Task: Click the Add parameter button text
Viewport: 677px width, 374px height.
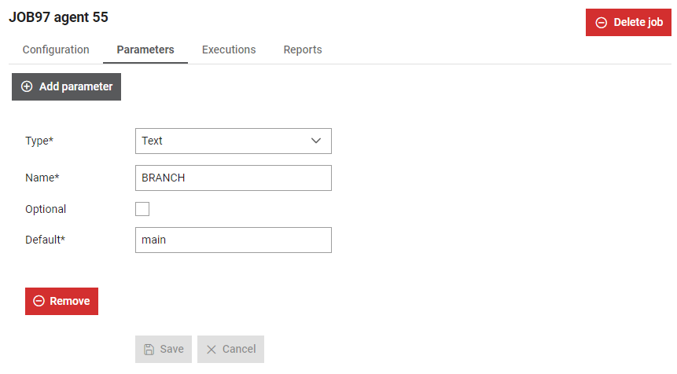Action: [75, 86]
